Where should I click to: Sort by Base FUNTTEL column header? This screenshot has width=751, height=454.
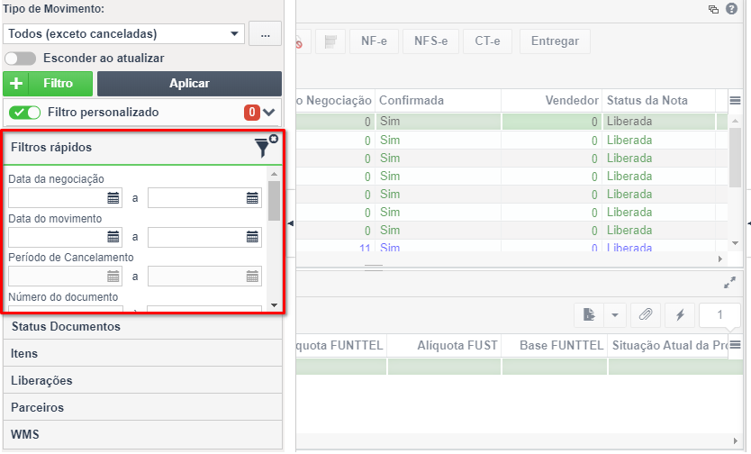pos(555,346)
